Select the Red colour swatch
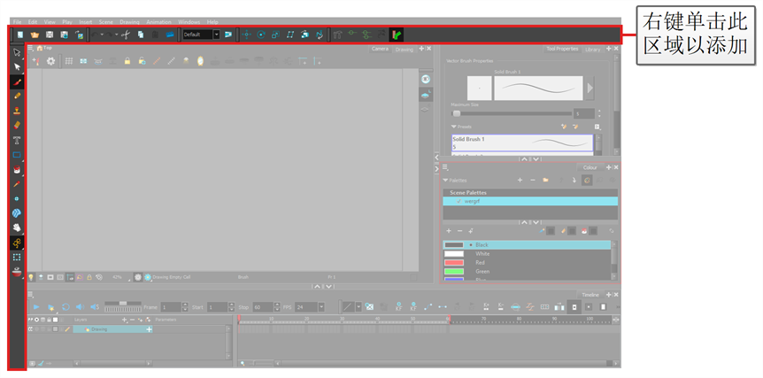Viewport: 763px width, 378px height. (x=454, y=263)
